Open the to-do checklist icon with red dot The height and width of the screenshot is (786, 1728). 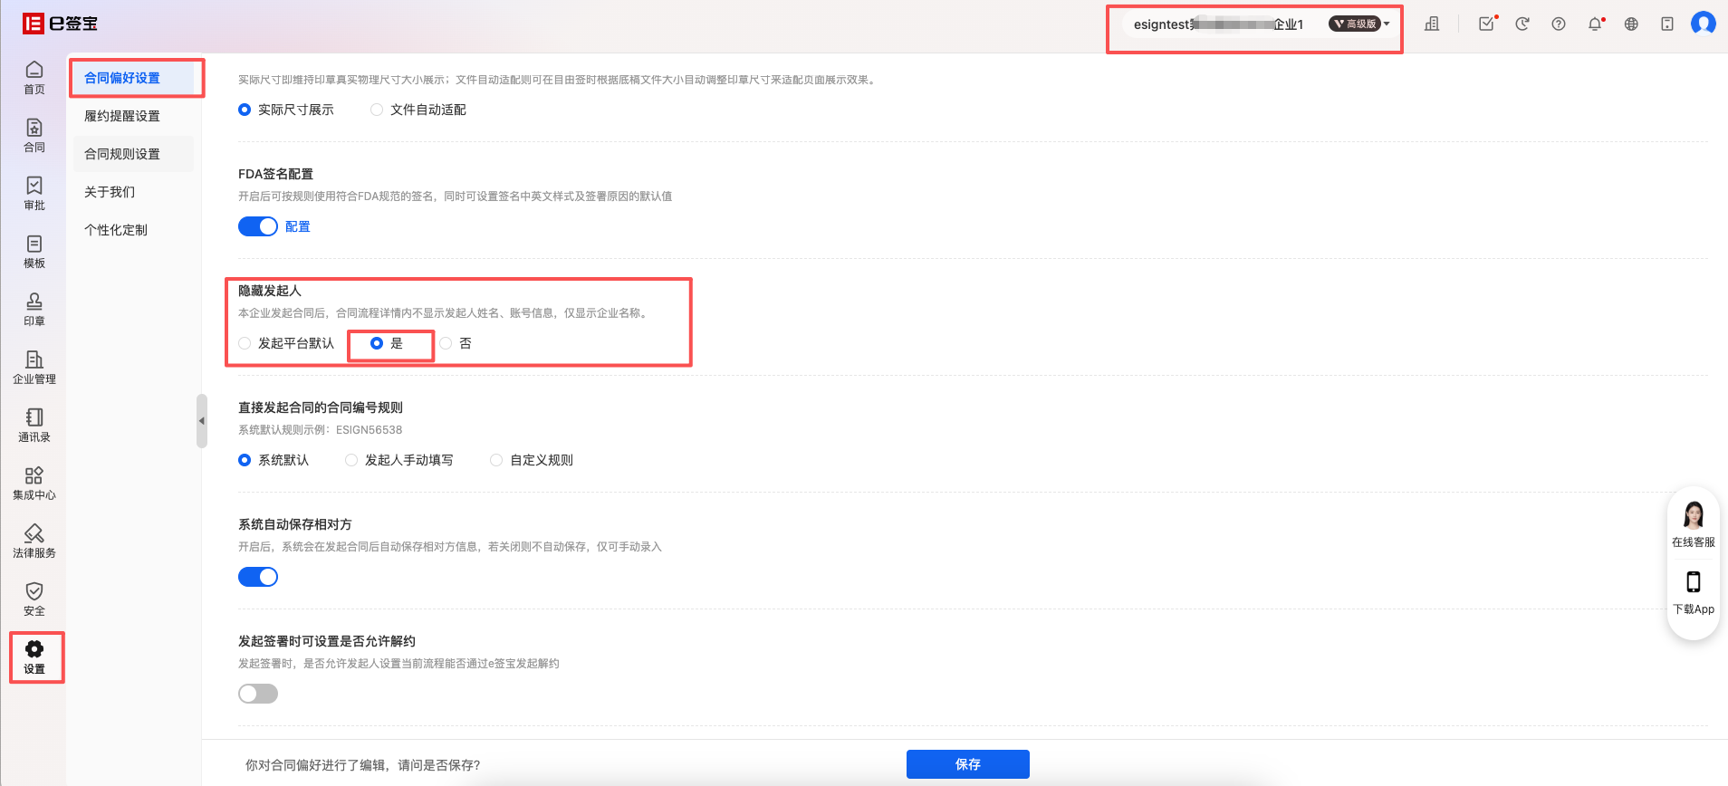(1487, 24)
